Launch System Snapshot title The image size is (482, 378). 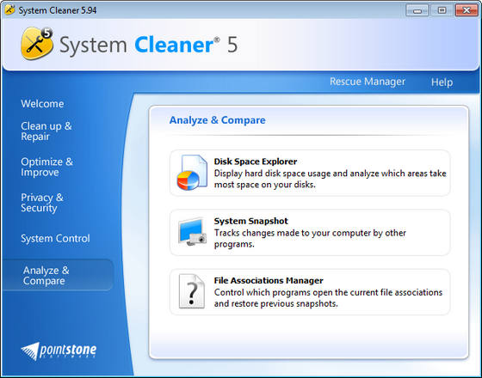click(x=250, y=221)
